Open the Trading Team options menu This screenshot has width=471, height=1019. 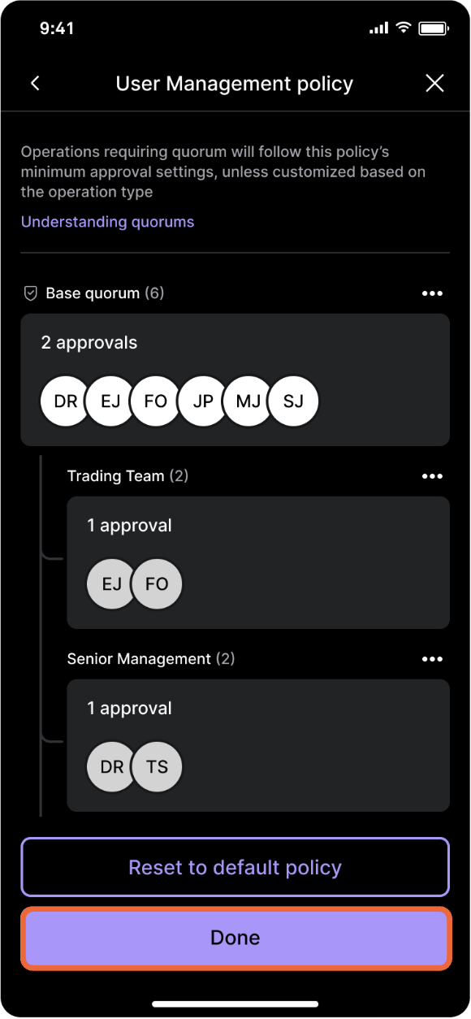(432, 476)
